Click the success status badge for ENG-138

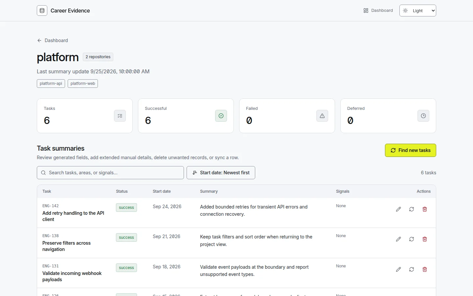click(x=126, y=237)
